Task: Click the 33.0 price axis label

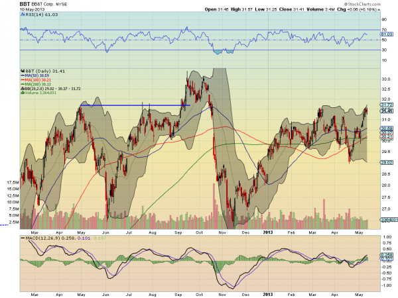Action: [386, 79]
